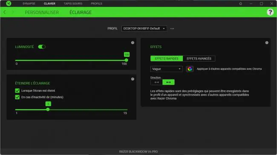Uncheck "Lorsque l'écran est éteint"
This screenshot has width=277, height=155.
click(17, 90)
